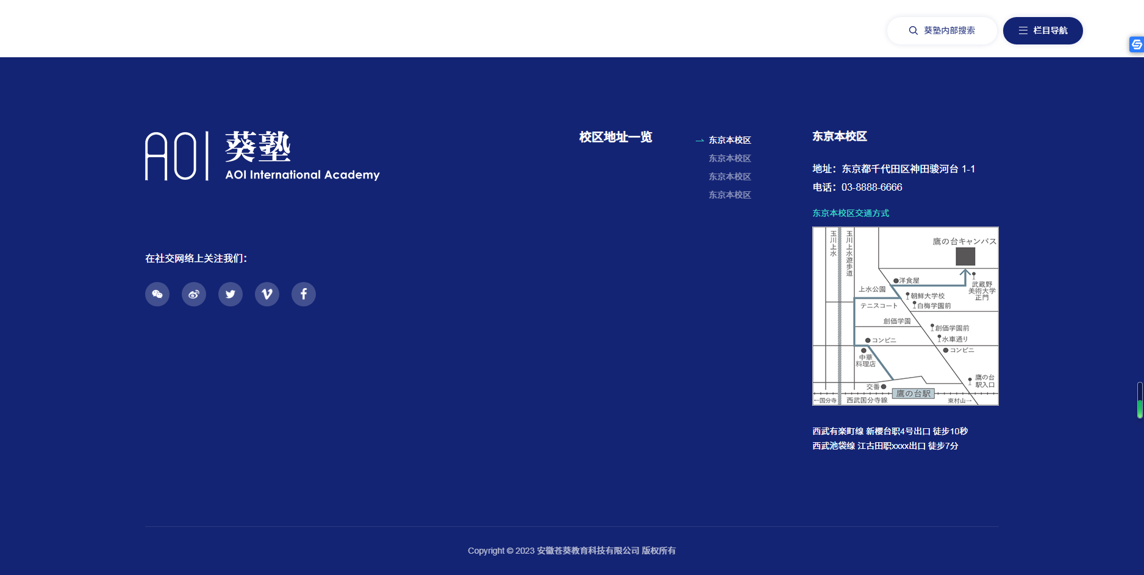The width and height of the screenshot is (1144, 575).
Task: Open the Weibo social icon
Action: pos(194,294)
